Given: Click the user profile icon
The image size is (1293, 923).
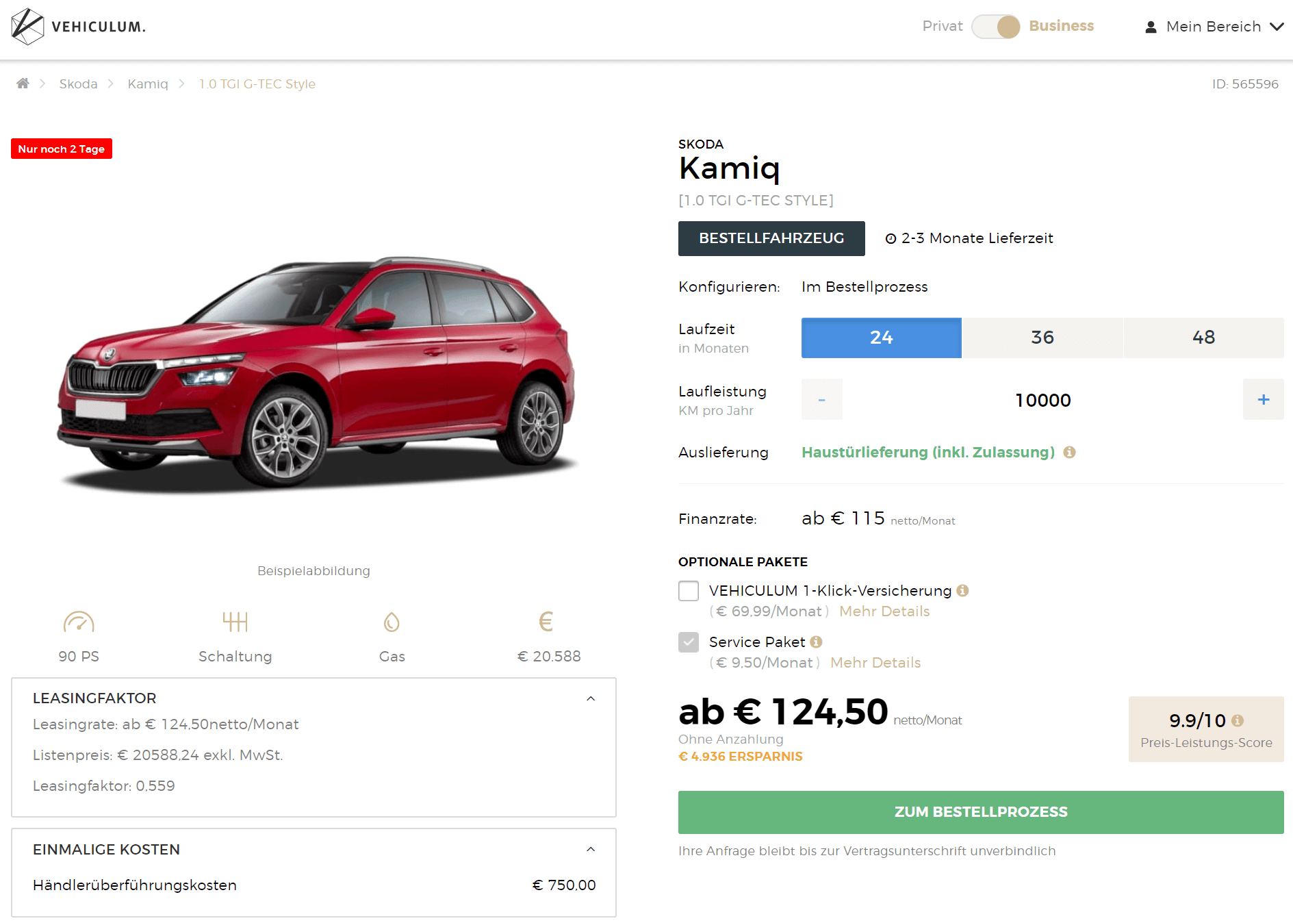Looking at the screenshot, I should point(1151,27).
